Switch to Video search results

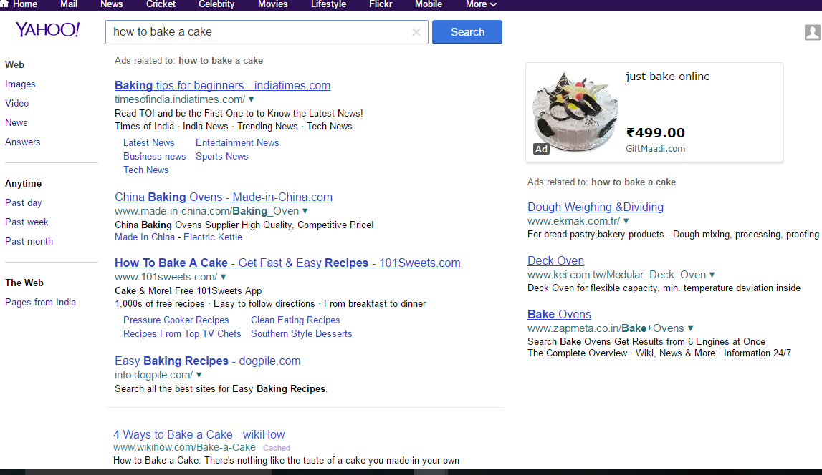click(16, 103)
